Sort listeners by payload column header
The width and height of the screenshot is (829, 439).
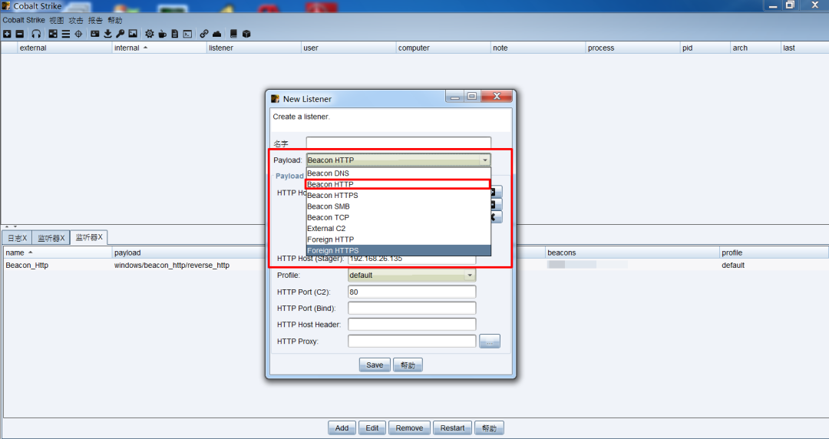click(190, 253)
